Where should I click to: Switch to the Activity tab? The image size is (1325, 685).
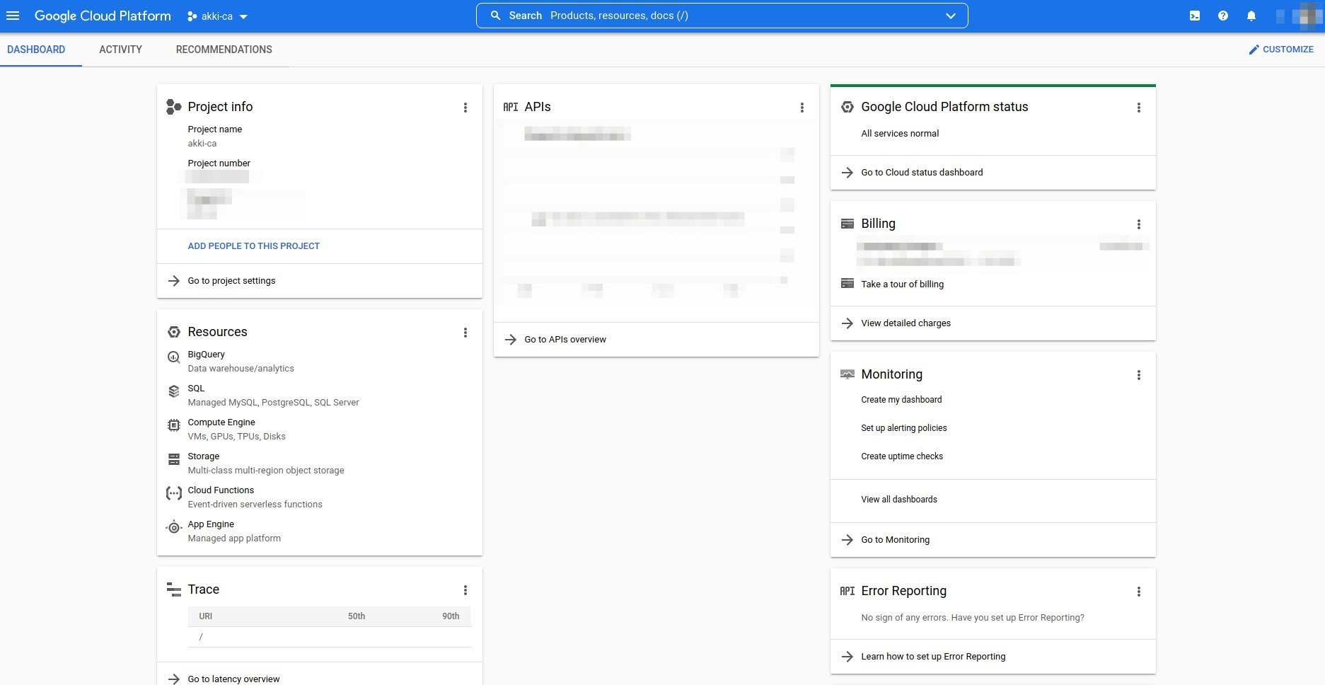tap(120, 50)
